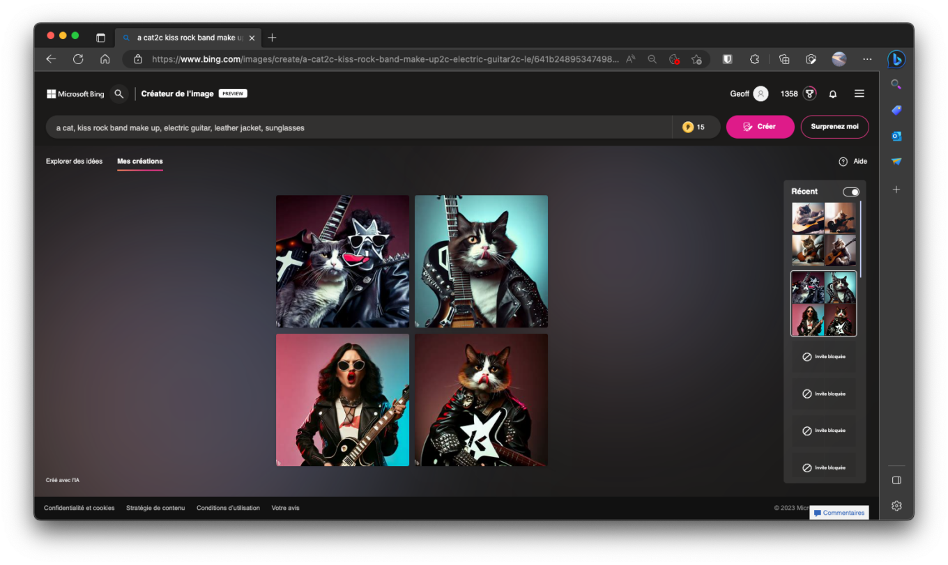Open the notifications bell
The image size is (948, 565).
(x=832, y=94)
